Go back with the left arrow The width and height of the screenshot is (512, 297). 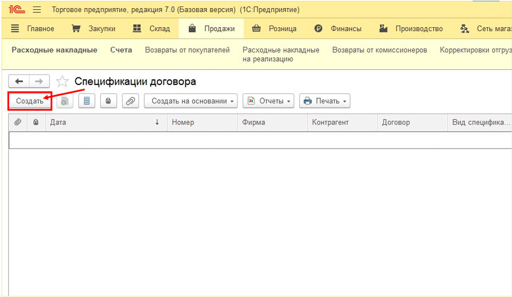[19, 81]
